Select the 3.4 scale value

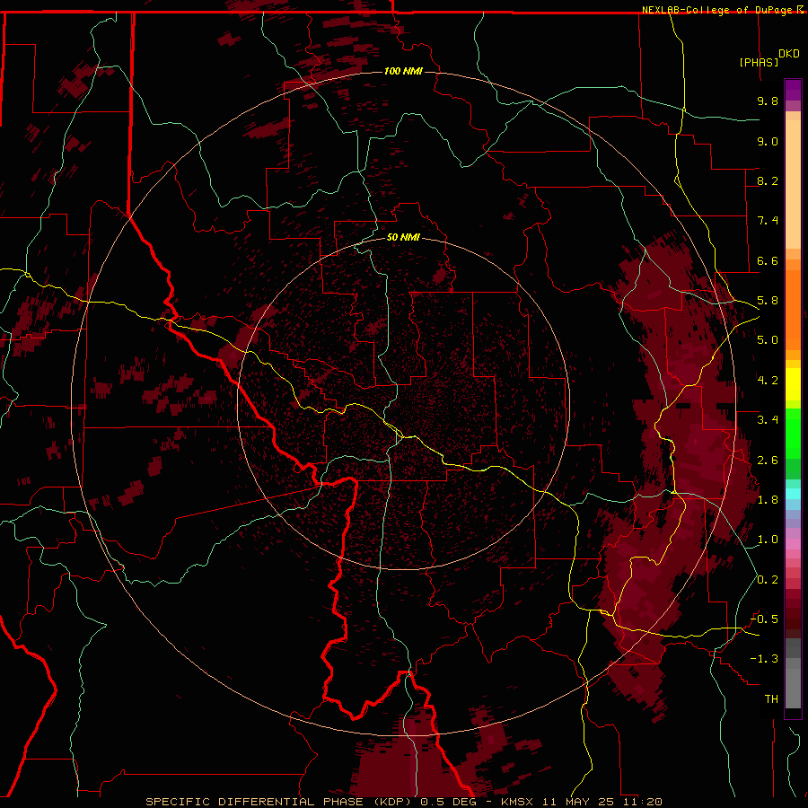pyautogui.click(x=768, y=420)
